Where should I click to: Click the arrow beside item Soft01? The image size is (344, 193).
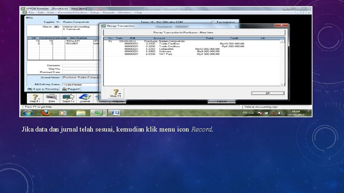pos(68,44)
